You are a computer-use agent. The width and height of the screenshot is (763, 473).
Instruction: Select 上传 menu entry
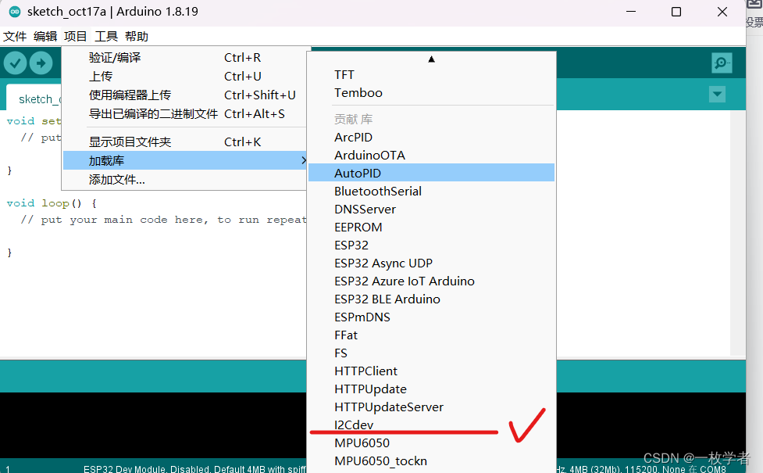[185, 77]
